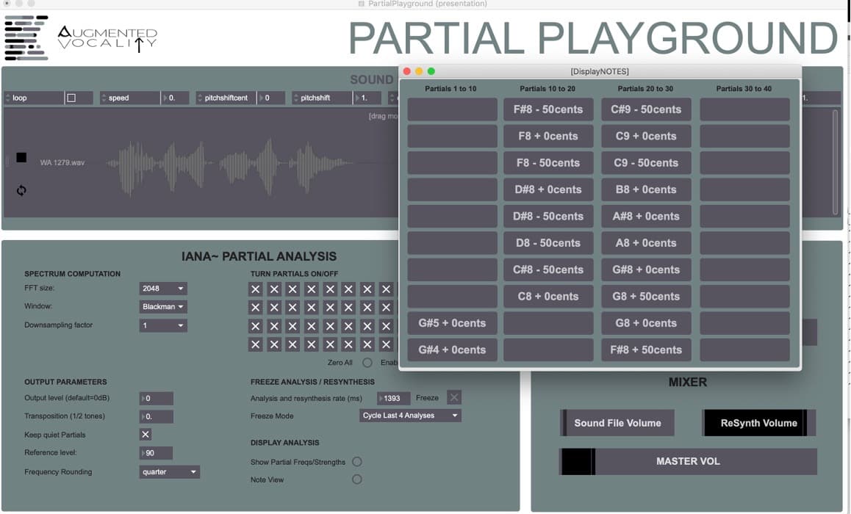Click the striped lines logo icon
851x514 pixels.
(26, 37)
